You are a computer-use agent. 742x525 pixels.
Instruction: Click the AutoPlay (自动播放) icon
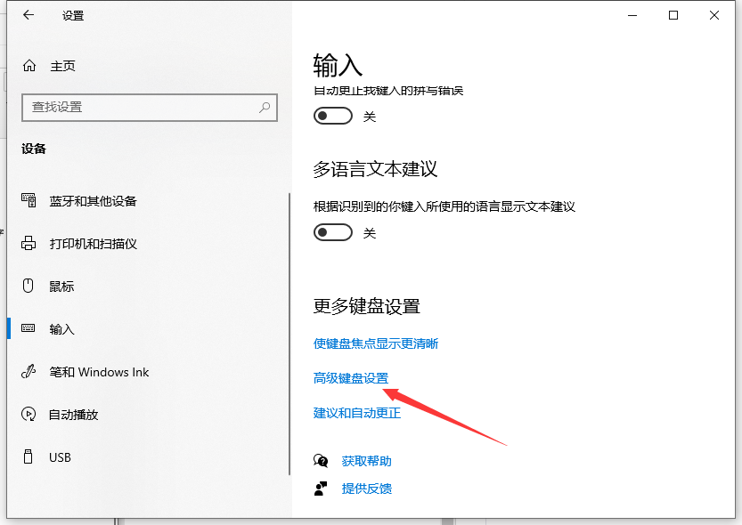pos(29,415)
